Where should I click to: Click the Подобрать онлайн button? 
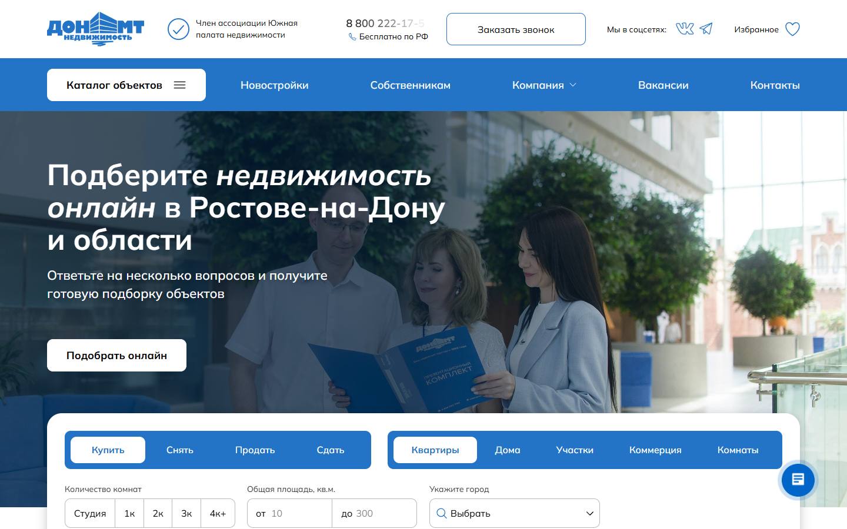pyautogui.click(x=116, y=355)
